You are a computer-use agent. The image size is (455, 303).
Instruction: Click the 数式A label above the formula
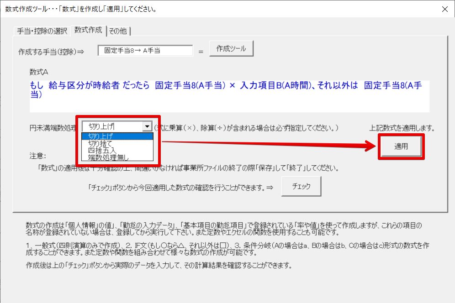(39, 72)
